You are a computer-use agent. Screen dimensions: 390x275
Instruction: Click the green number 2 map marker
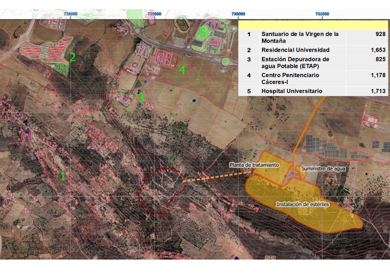coord(72,57)
